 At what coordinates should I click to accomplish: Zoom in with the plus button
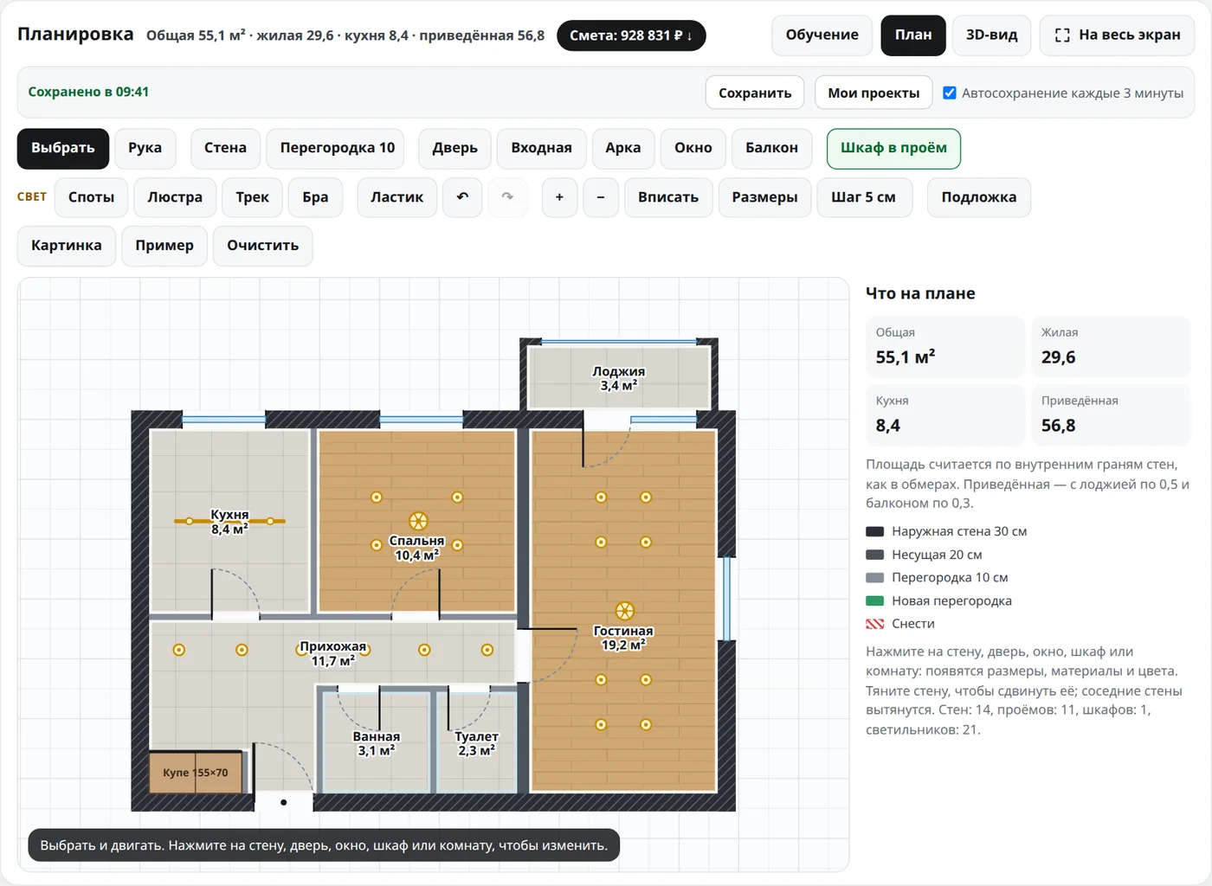(559, 197)
